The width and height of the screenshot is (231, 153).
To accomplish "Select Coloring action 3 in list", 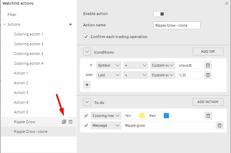I will pos(29,54).
